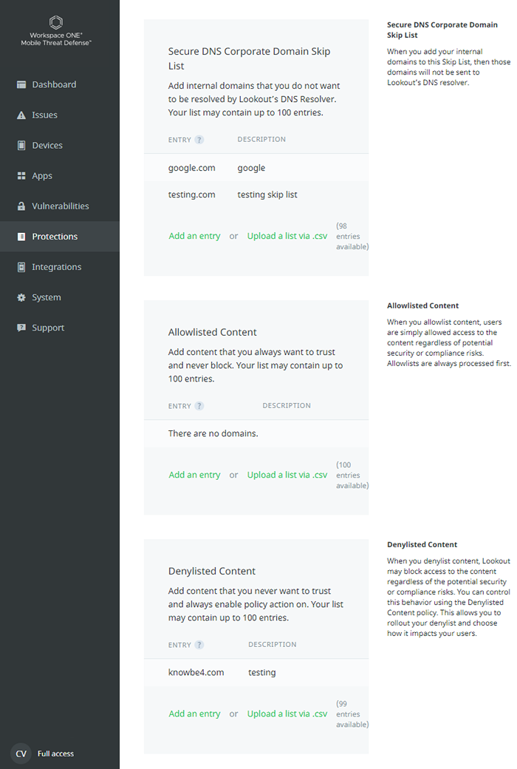This screenshot has height=769, width=517.
Task: Click the Issues warning triangle icon
Action: click(21, 115)
